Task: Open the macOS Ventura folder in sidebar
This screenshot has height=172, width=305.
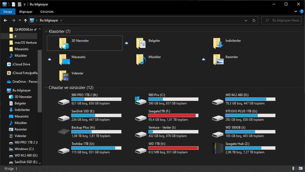Action: [23, 42]
